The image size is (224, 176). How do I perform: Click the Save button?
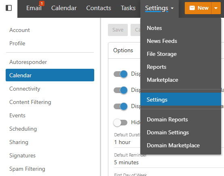point(118,30)
